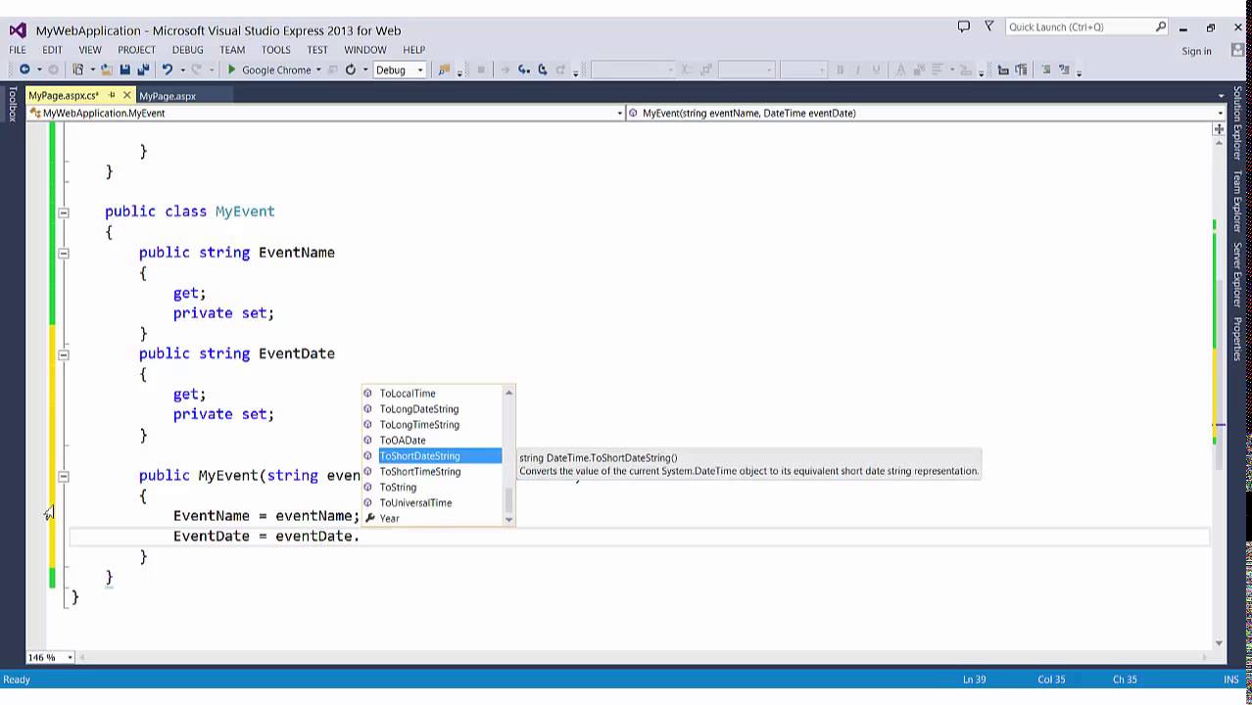This screenshot has height=705, width=1252.
Task: Open the WINDOW menu
Action: 365,50
